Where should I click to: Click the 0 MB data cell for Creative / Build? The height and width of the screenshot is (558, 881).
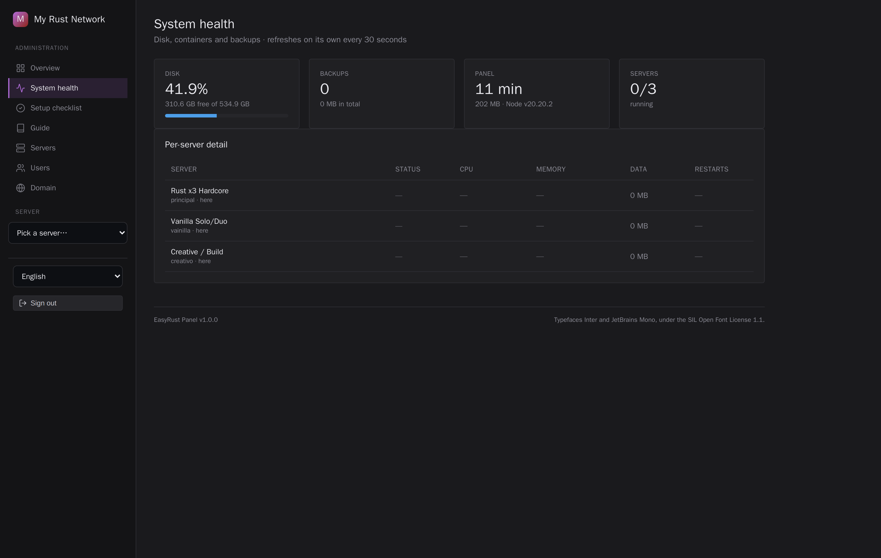coord(639,256)
